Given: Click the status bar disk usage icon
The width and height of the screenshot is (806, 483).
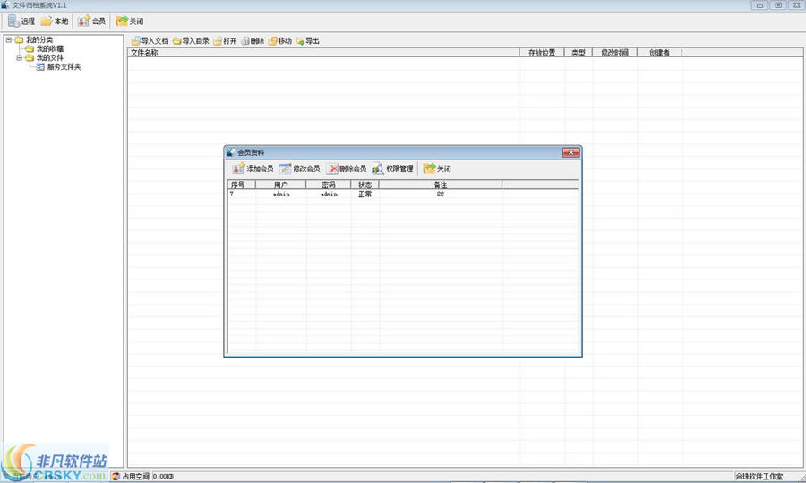Looking at the screenshot, I should point(116,477).
